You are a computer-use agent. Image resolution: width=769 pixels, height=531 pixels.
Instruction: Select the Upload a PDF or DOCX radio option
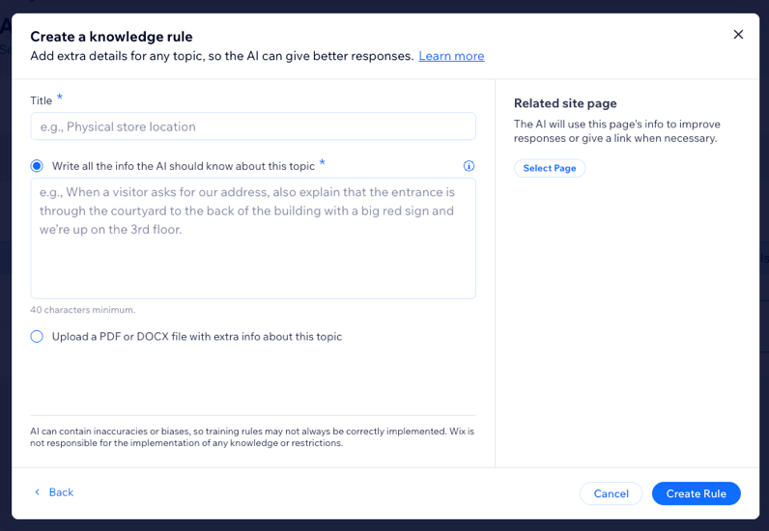pos(37,336)
